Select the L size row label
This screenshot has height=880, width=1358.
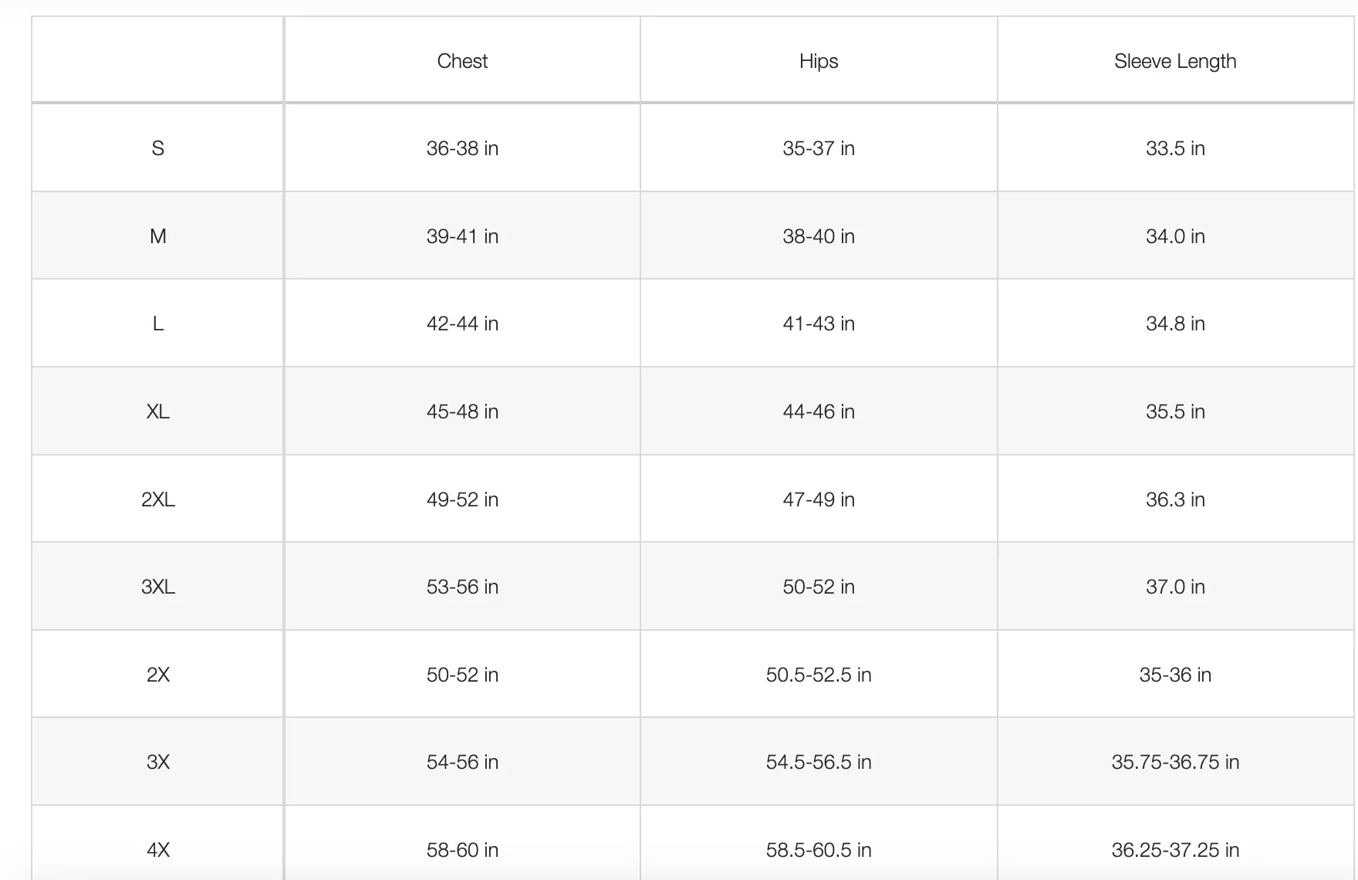click(158, 323)
